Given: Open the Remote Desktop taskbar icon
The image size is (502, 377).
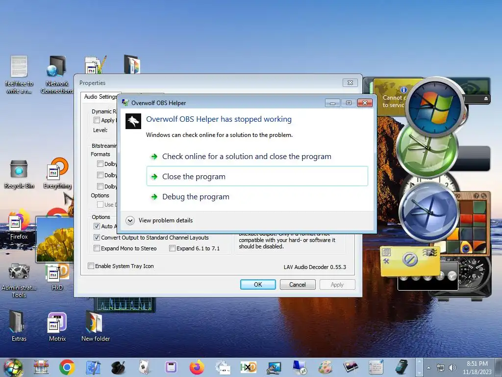Looking at the screenshot, I should pos(300,367).
